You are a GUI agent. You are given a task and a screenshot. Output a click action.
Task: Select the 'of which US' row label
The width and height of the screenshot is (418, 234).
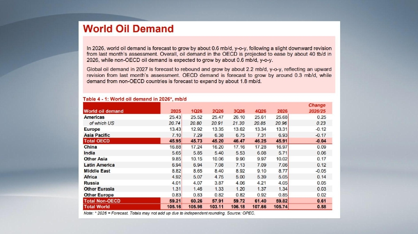102,123
